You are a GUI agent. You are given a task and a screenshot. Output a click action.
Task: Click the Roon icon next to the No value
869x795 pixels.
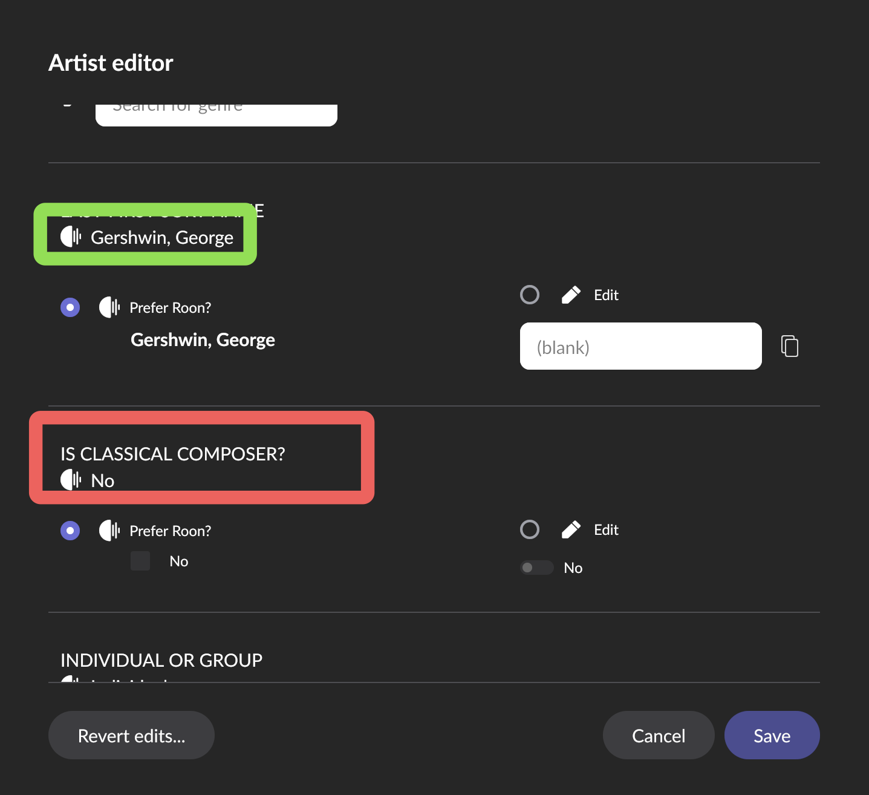pos(71,480)
